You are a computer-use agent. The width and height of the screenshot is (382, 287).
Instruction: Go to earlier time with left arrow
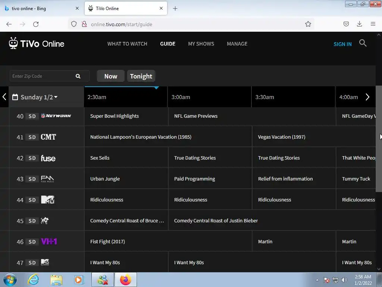[x=4, y=97]
